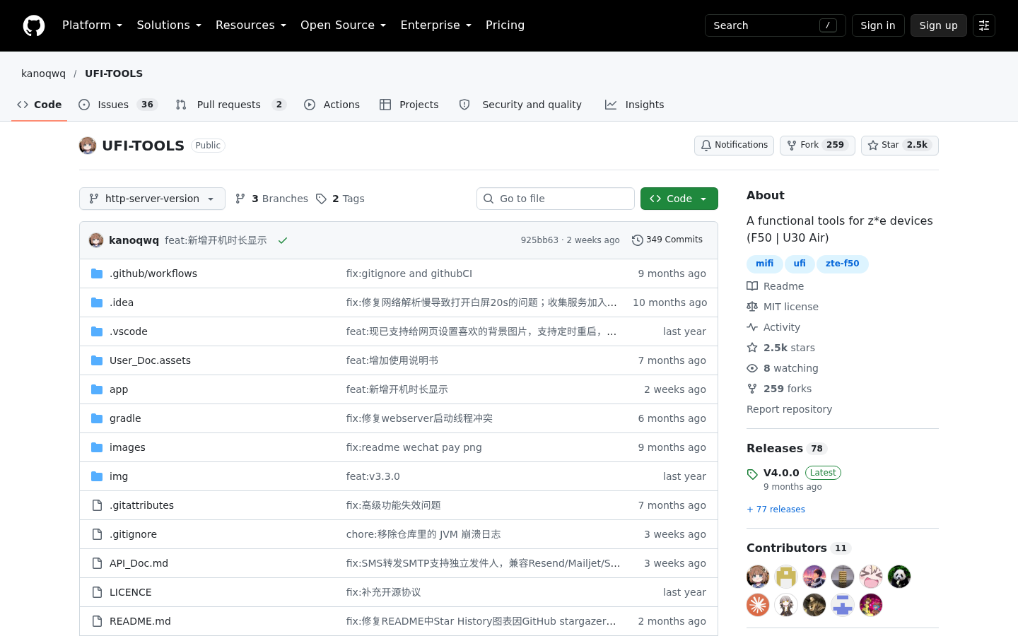Star the UFI-TOOLS repository

pos(900,146)
